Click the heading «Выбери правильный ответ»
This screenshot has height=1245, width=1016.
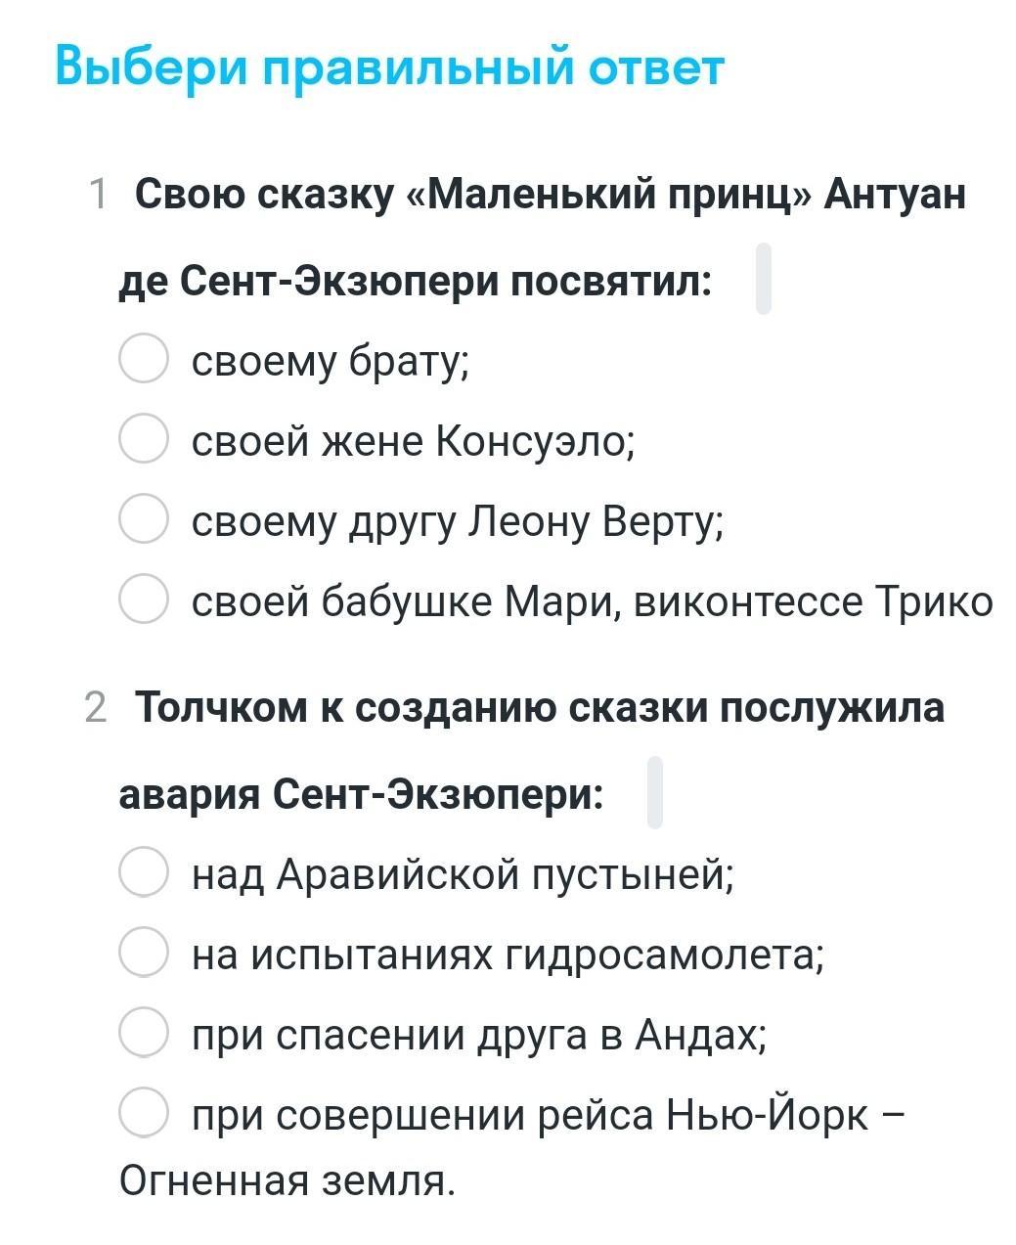[x=389, y=67]
